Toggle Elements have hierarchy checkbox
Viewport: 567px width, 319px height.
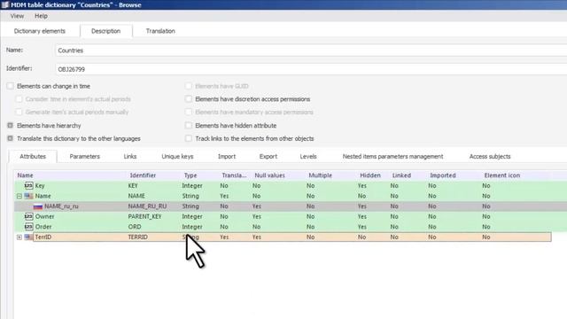(10, 126)
